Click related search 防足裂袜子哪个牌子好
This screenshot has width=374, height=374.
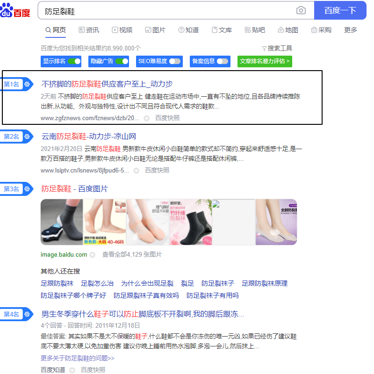click(x=73, y=295)
